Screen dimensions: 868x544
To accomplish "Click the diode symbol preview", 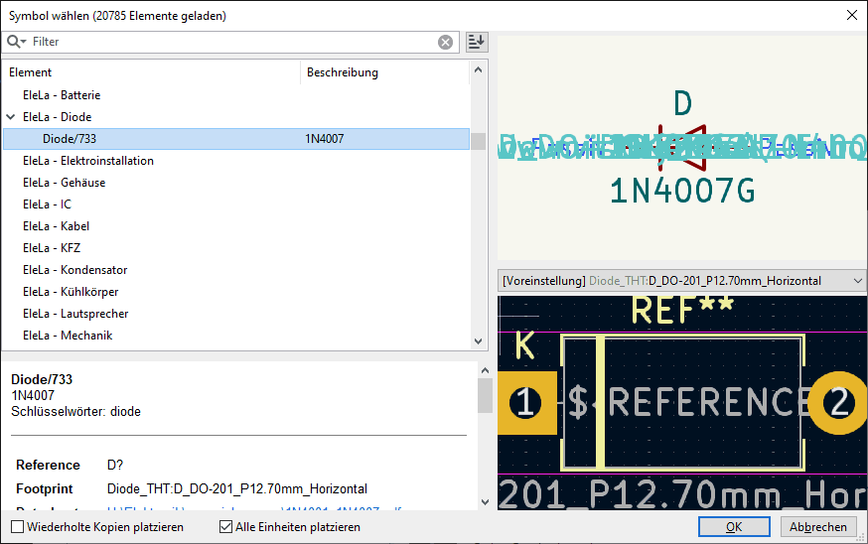I will [x=681, y=149].
